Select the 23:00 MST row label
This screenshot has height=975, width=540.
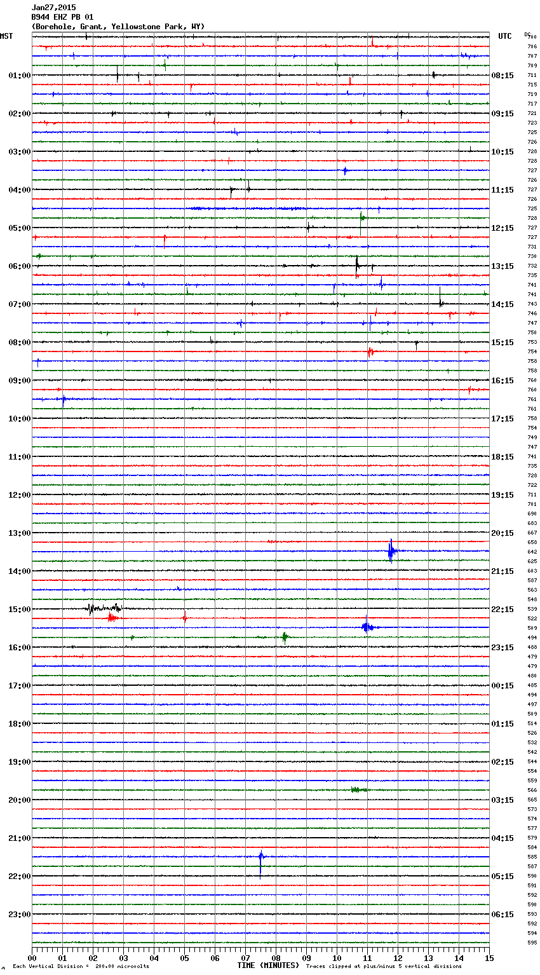tap(19, 915)
